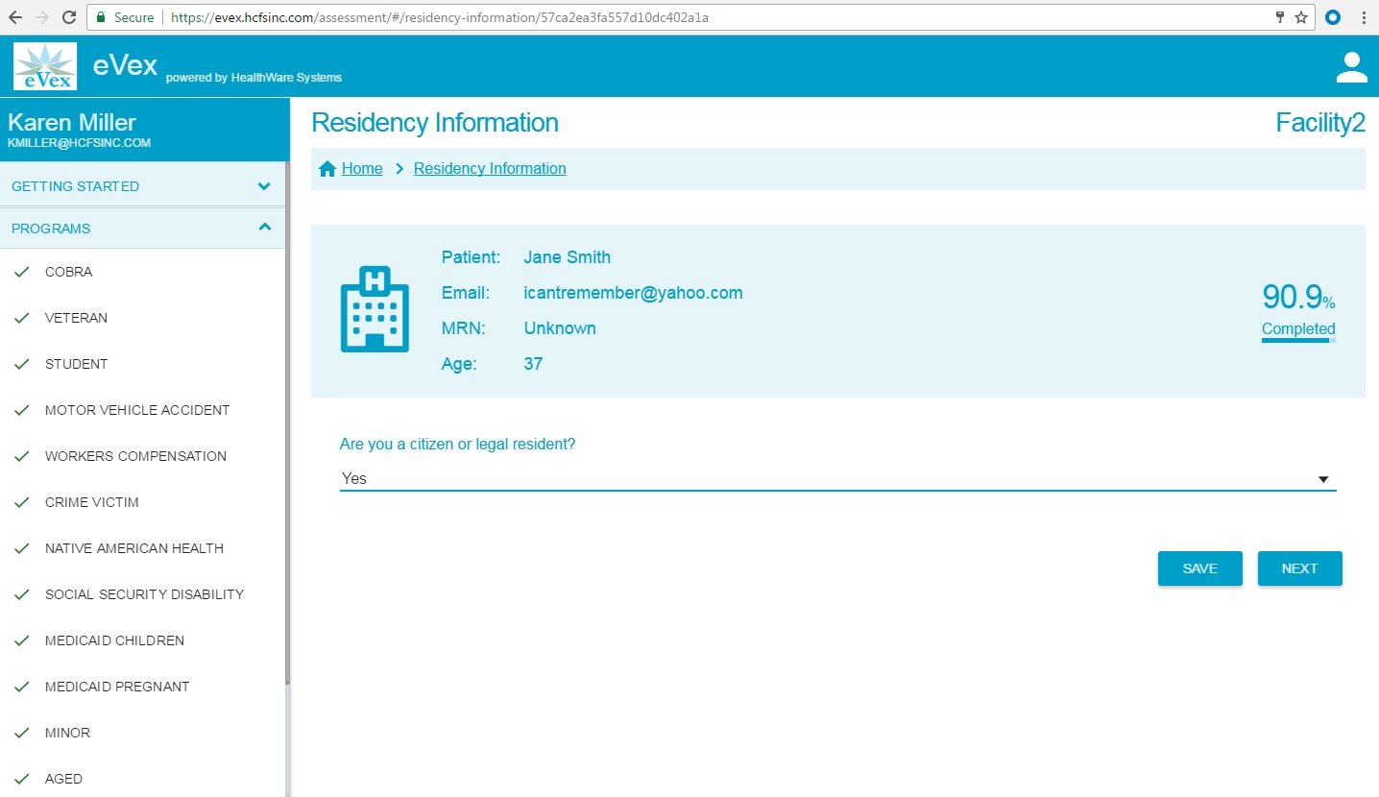Open the VETERAN program item

76,318
